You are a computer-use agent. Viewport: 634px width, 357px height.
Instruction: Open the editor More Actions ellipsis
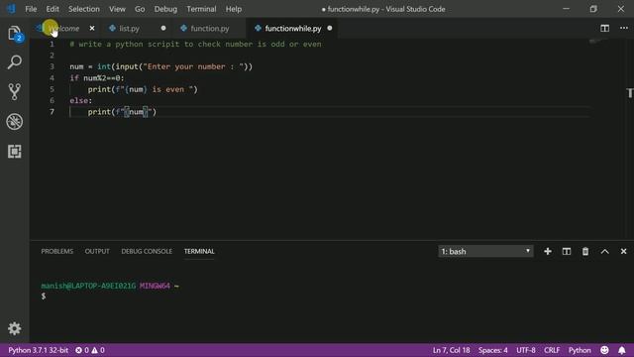click(x=624, y=28)
